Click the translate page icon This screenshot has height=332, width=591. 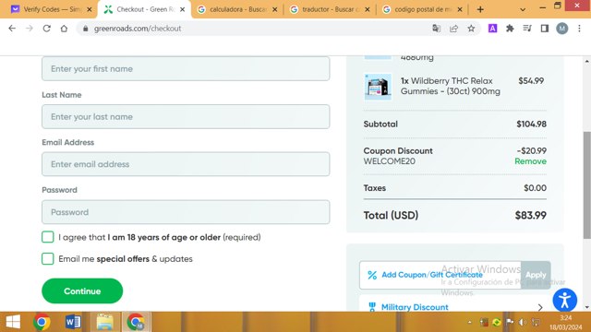[x=437, y=29]
